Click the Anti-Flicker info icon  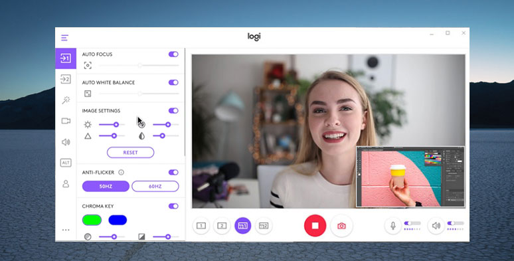[x=122, y=172]
